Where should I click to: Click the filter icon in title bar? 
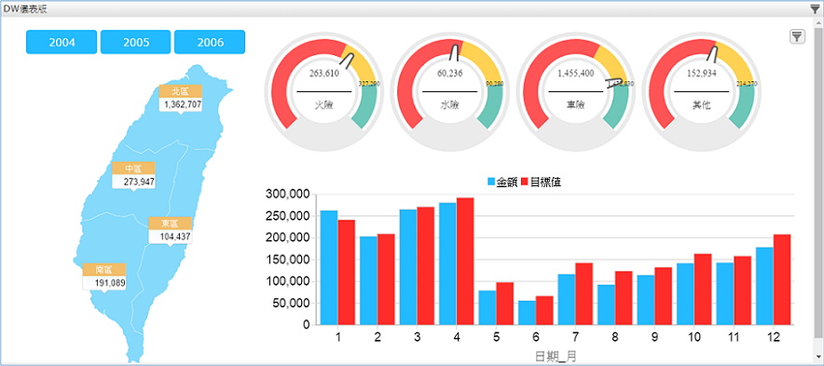815,9
